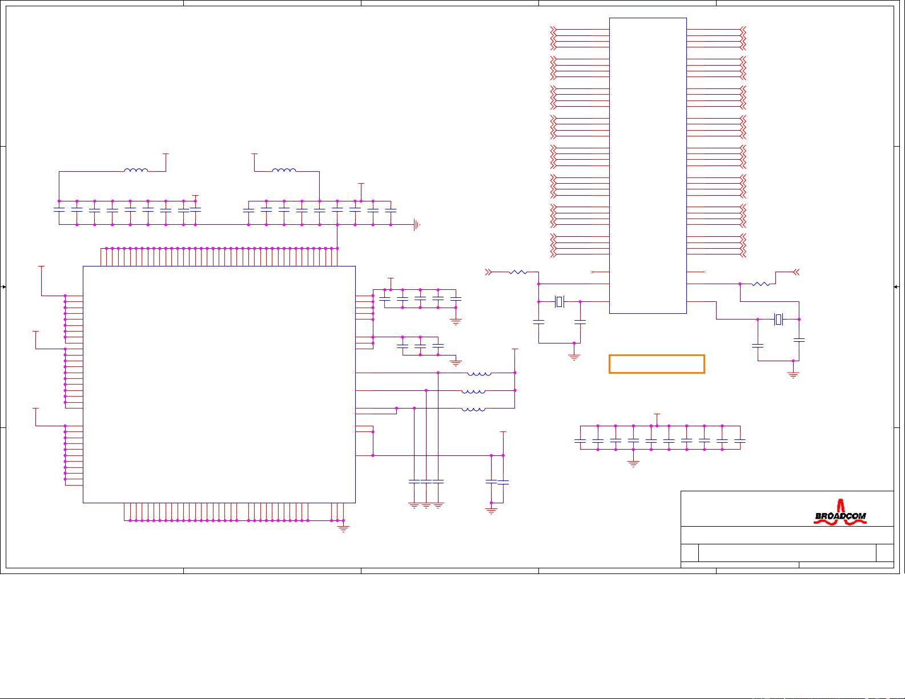Click the inductor above the second capacitor bank

(x=284, y=170)
